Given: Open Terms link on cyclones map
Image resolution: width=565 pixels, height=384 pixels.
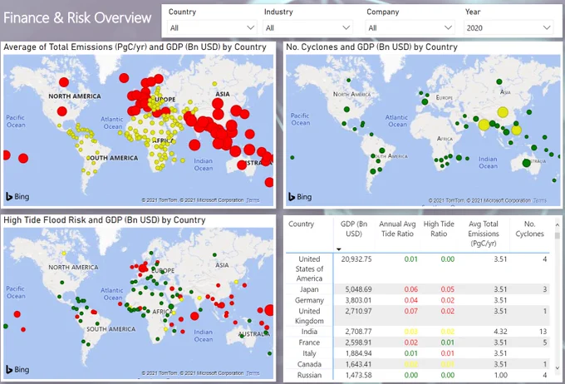Looking at the screenshot, I should click(539, 200).
